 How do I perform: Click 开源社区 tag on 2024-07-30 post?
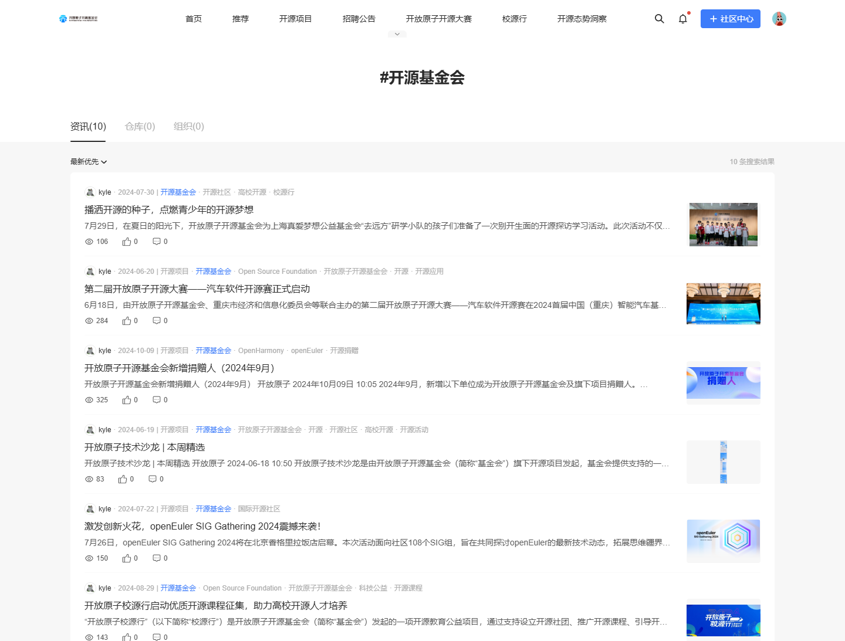pyautogui.click(x=217, y=192)
